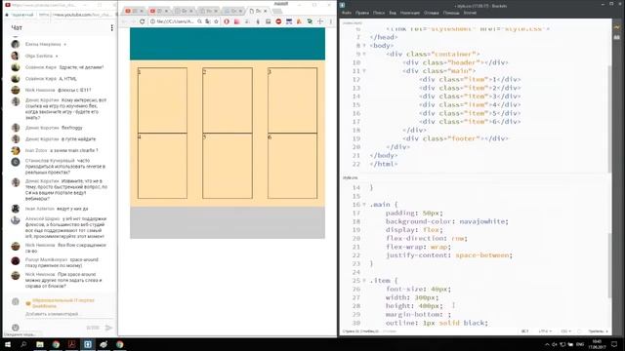The height and width of the screenshot is (351, 625).
Task: Collapse the container div fold on line 9
Action: (364, 54)
